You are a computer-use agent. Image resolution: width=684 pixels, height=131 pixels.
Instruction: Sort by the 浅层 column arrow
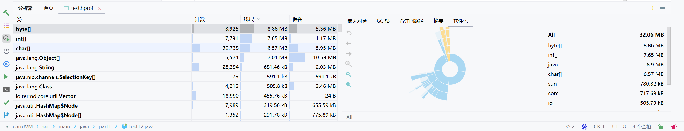[x=259, y=19]
